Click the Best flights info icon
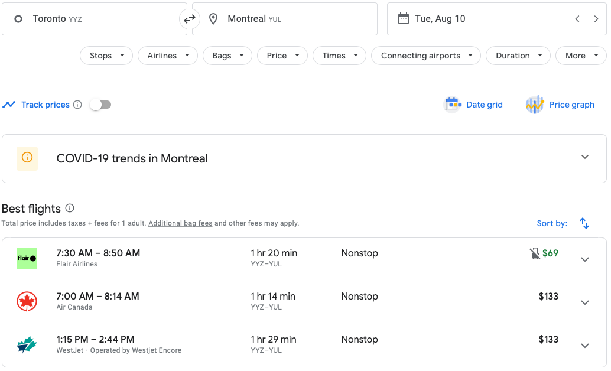Screen dimensions: 611x371 [x=69, y=209]
